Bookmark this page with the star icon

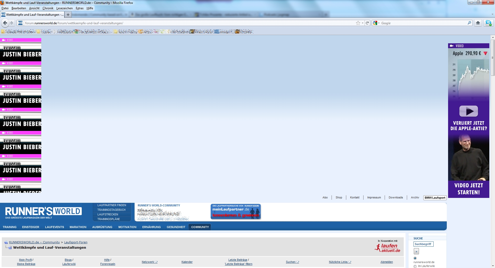tap(358, 23)
